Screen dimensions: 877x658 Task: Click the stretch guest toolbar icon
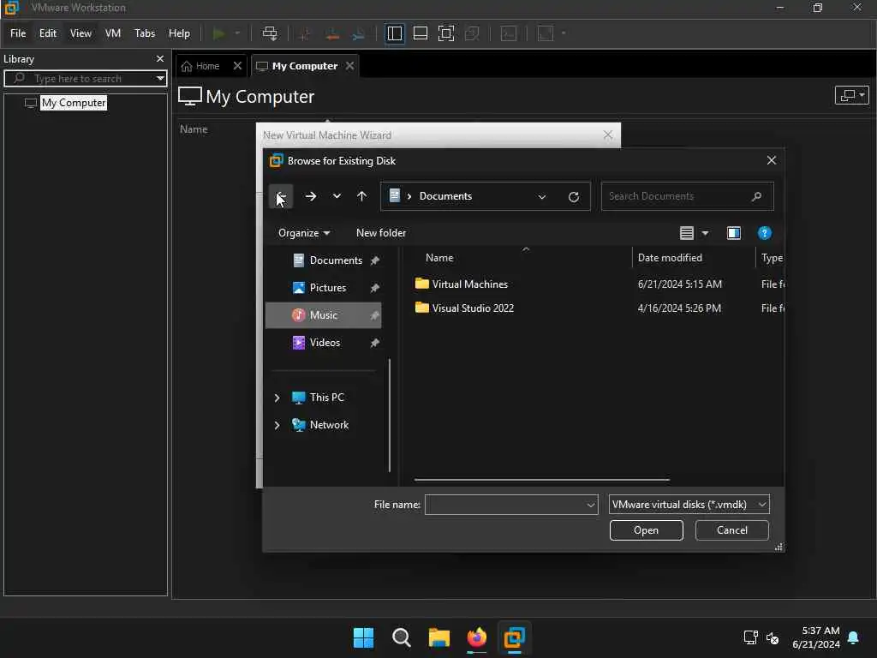(546, 33)
